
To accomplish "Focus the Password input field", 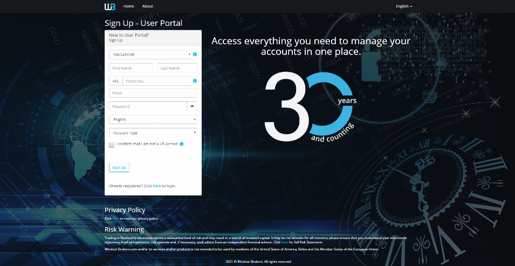I will [148, 106].
